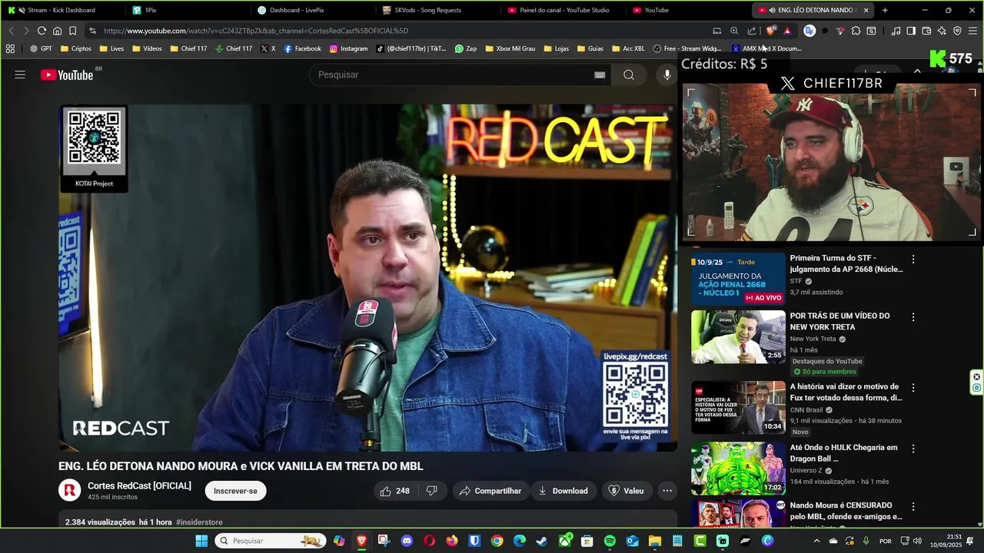This screenshot has height=553, width=984.
Task: Open the apps grid icon in bookmarks bar
Action: (10, 48)
